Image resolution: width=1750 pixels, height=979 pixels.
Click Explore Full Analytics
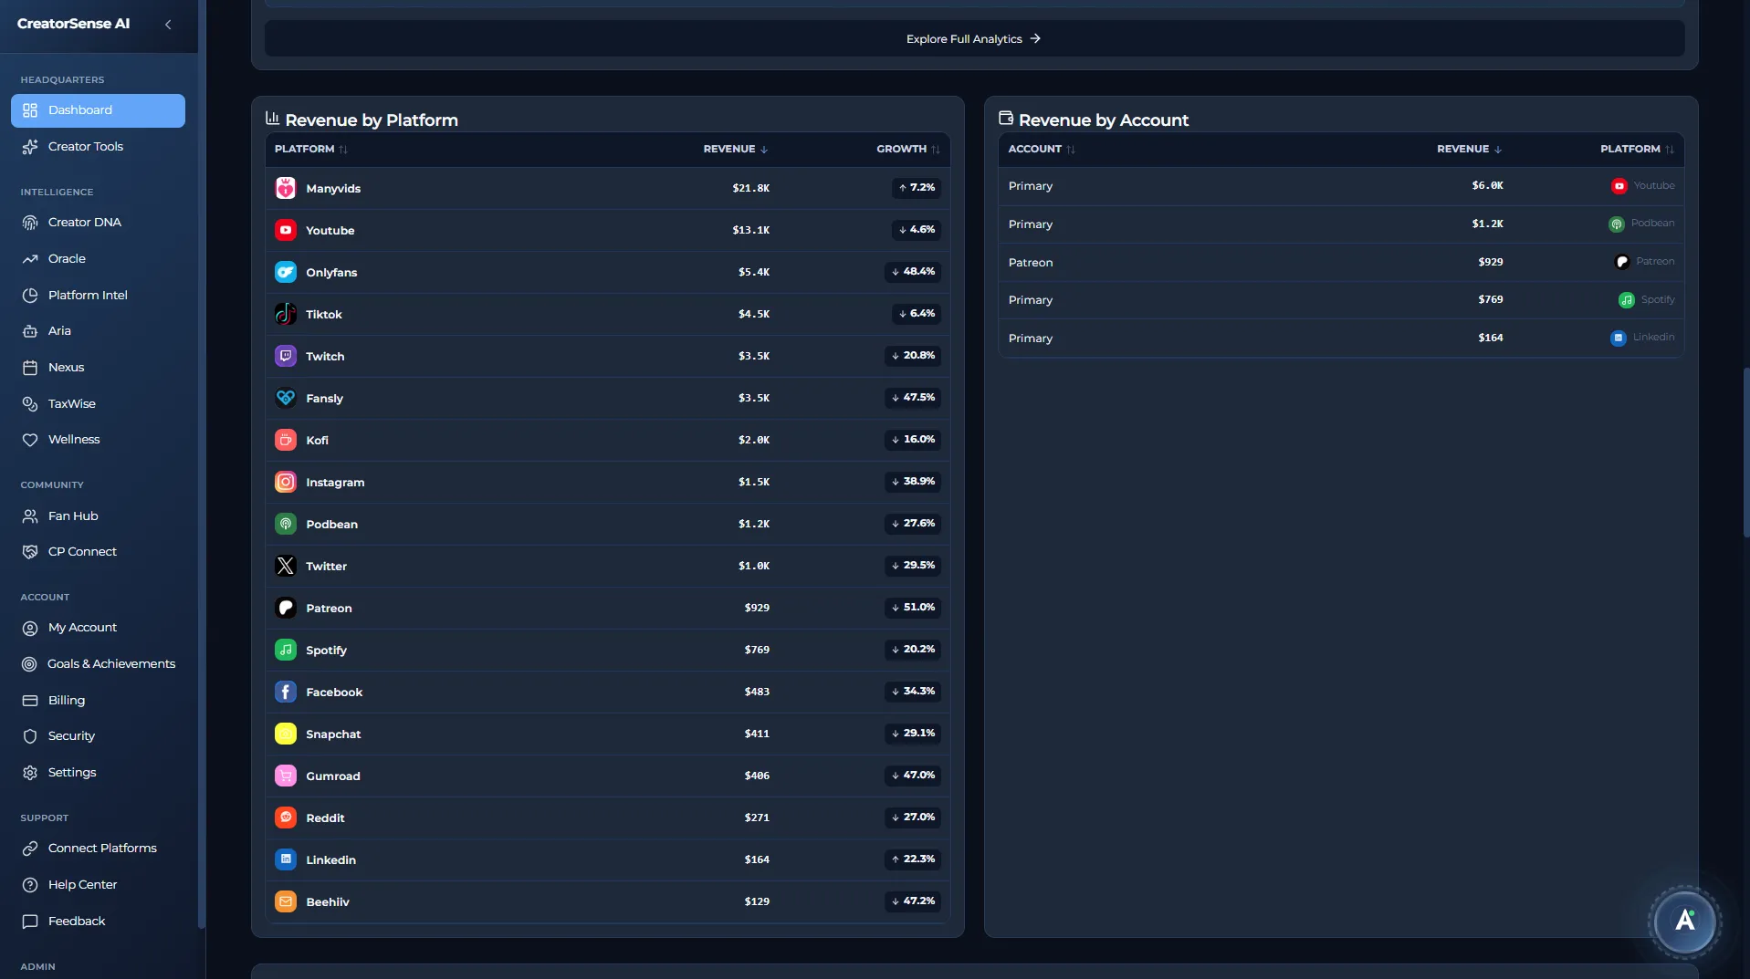coord(972,38)
